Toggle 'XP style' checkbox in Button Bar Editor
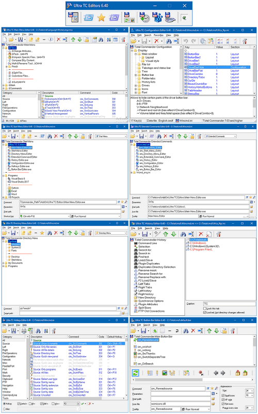Viewport: 258px width, 414px height. coord(223,400)
